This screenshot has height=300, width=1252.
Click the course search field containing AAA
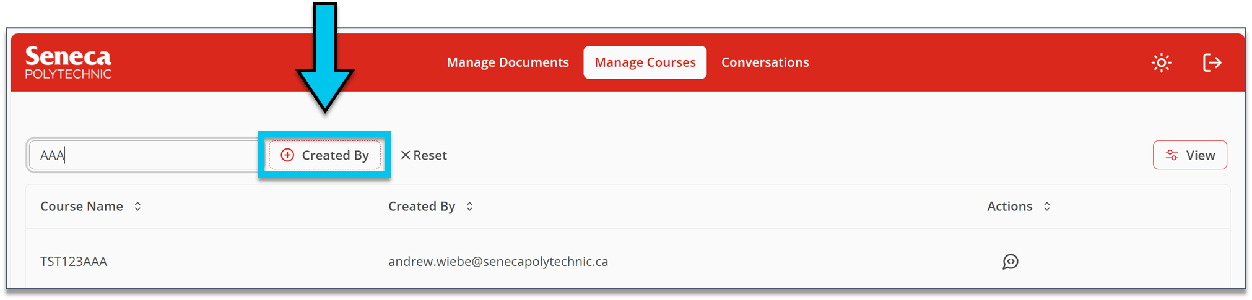[142, 155]
